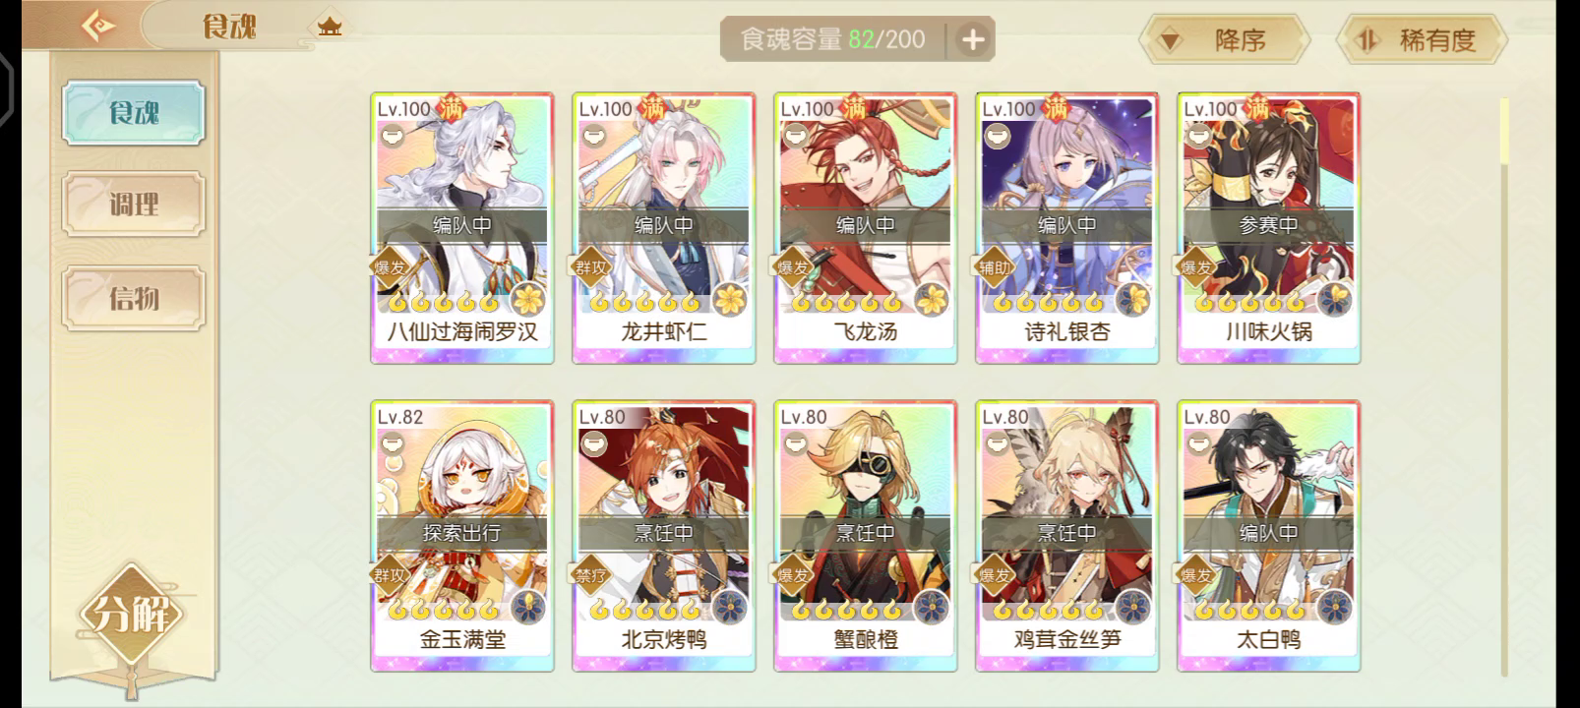Switch to the 调理 tab
Viewport: 1580px width, 708px height.
134,205
